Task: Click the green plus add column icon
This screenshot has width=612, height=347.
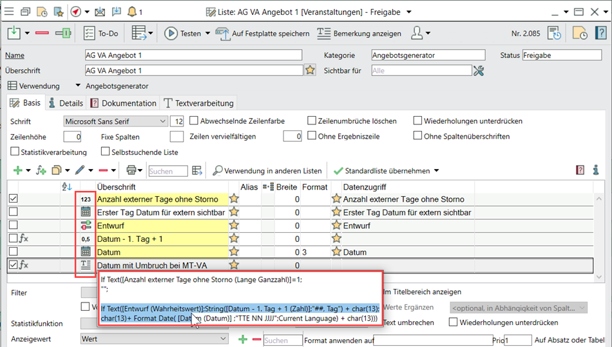Action: click(x=17, y=171)
